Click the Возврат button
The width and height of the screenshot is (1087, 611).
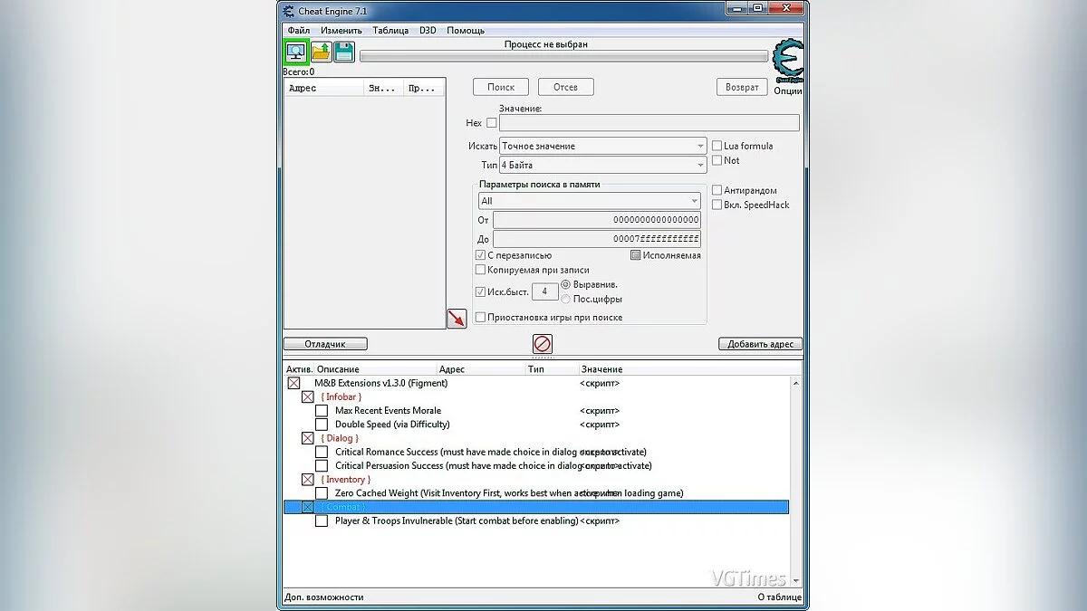pos(742,87)
